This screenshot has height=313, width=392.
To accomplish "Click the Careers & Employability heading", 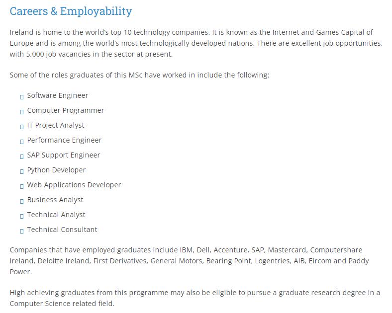I will pyautogui.click(x=71, y=11).
